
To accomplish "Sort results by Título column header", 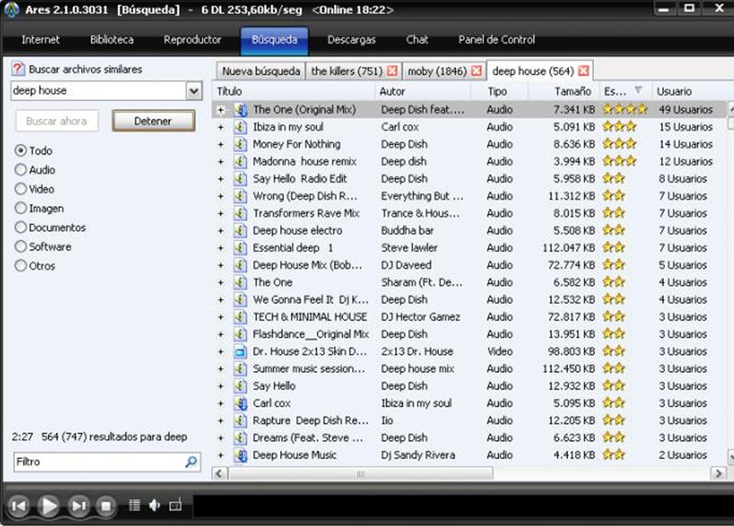I will tap(293, 91).
